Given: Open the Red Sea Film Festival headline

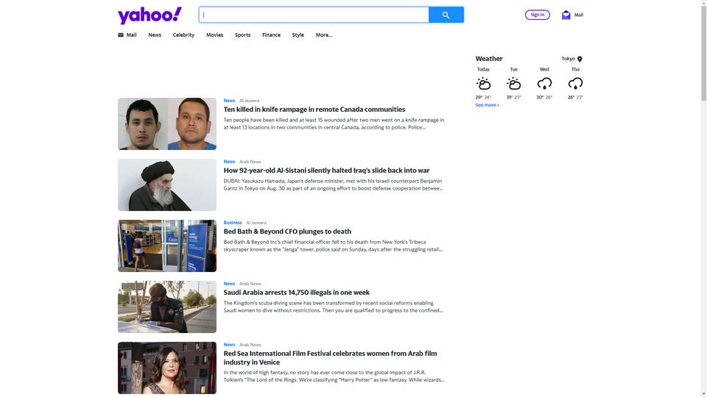Looking at the screenshot, I should pyautogui.click(x=330, y=358).
